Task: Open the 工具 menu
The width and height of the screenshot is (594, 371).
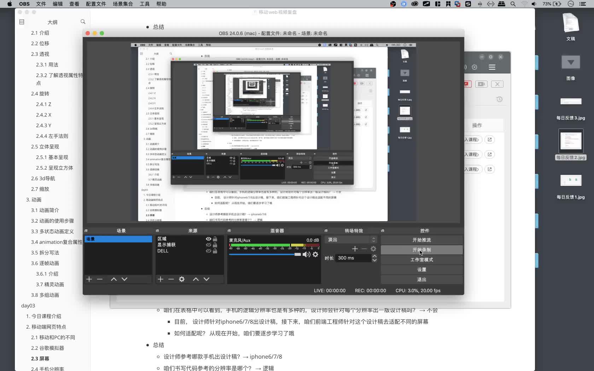Action: tap(145, 4)
